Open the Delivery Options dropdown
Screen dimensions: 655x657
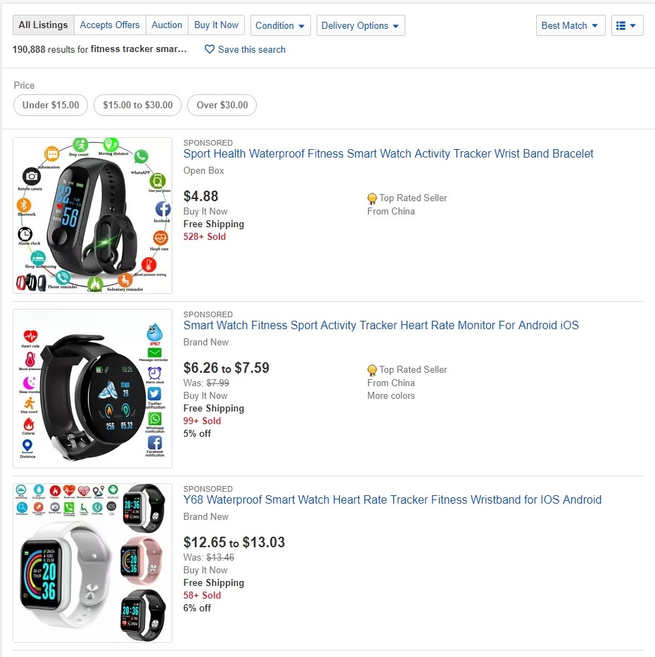click(x=360, y=25)
